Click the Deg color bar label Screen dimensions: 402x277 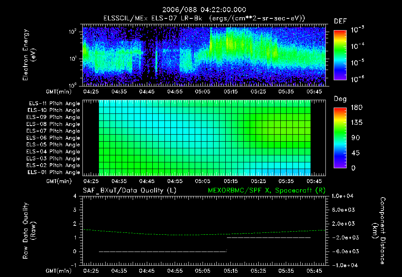pos(340,99)
